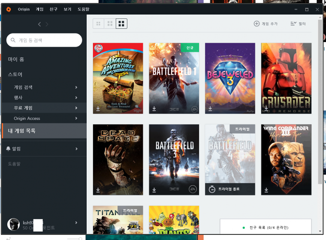Select small grid view icon
Image resolution: width=326 pixels, height=240 pixels.
pyautogui.click(x=98, y=24)
